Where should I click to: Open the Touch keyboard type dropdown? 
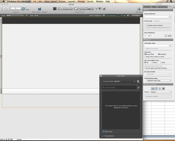[159, 80]
